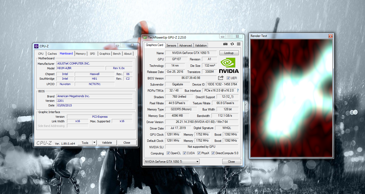Click the GPU Clock value '1291 MHz'
Image resolution: width=365 pixels, height=194 pixels.
[173, 134]
